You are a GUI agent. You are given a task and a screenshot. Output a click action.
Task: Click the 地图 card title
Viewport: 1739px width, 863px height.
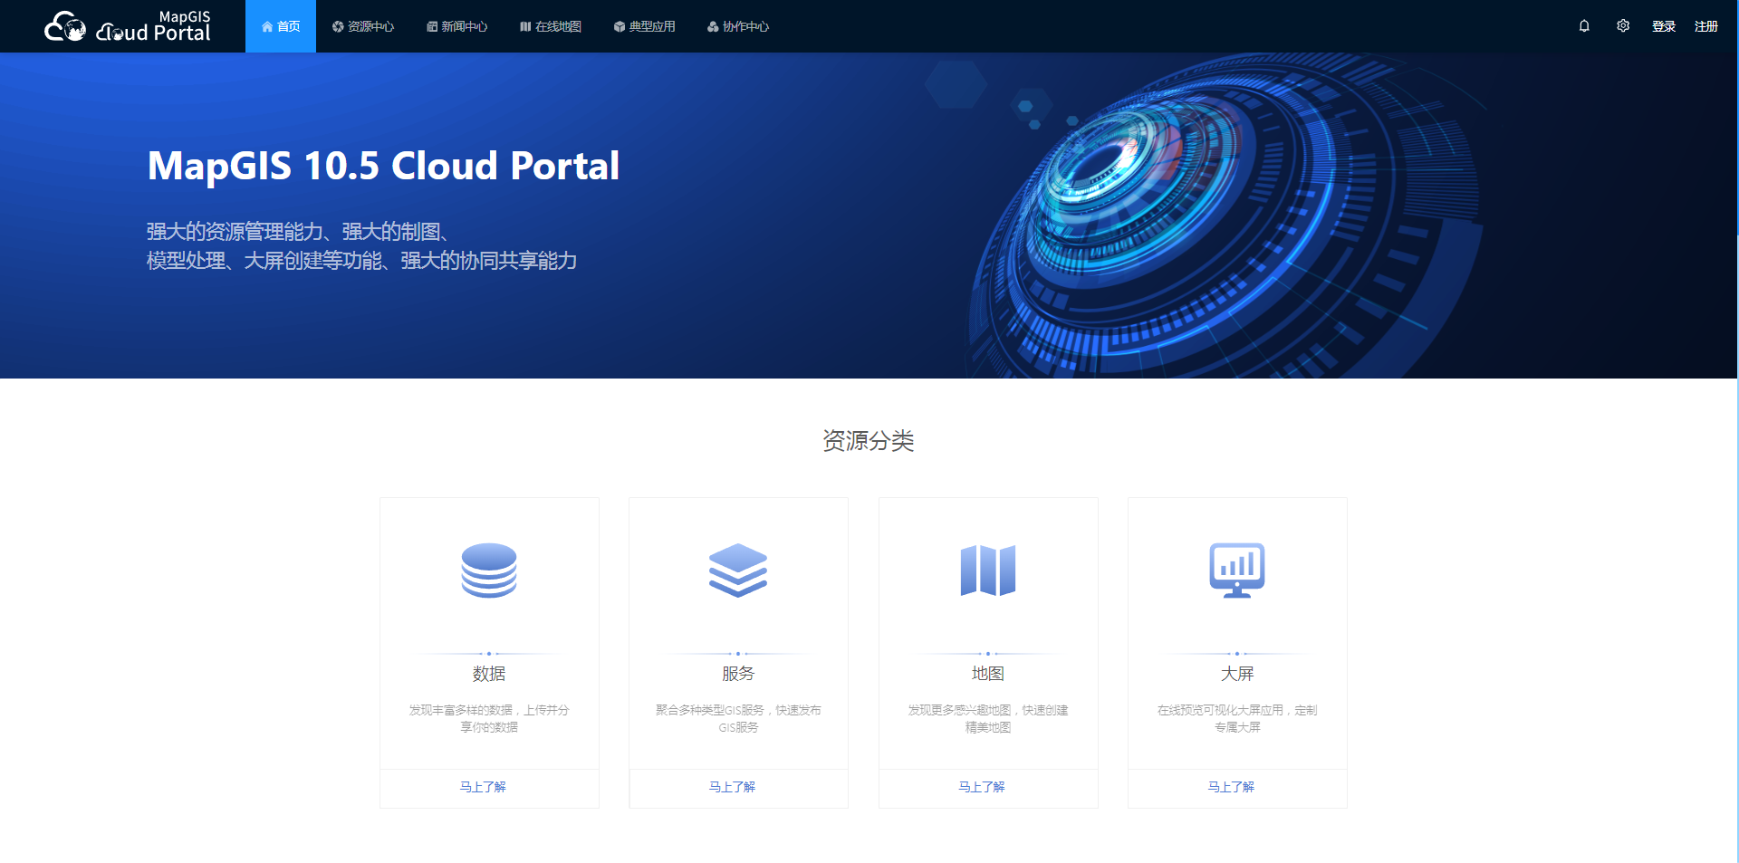pyautogui.click(x=988, y=674)
